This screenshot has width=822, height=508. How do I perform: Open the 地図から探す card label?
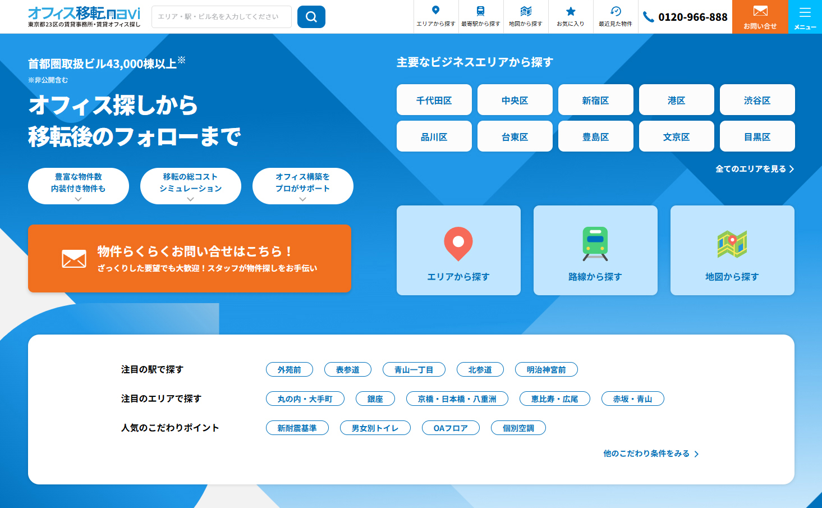(x=732, y=277)
